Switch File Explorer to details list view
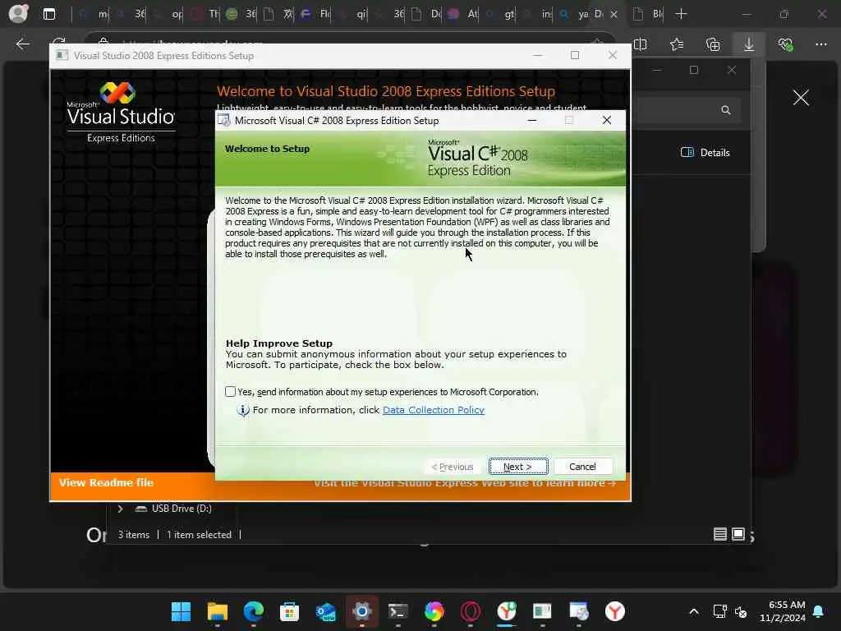This screenshot has width=841, height=631. click(x=719, y=534)
